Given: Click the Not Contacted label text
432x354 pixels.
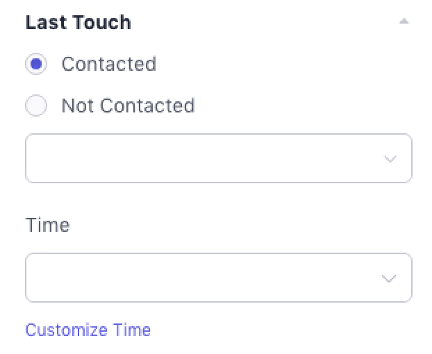Looking at the screenshot, I should pos(128,106).
